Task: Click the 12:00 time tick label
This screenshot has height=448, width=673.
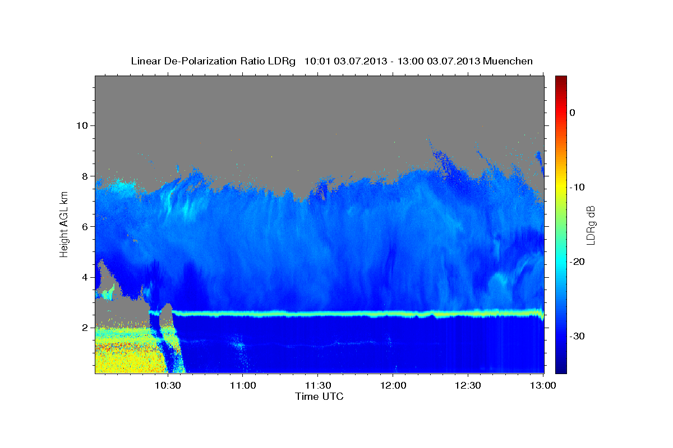Action: 393,386
